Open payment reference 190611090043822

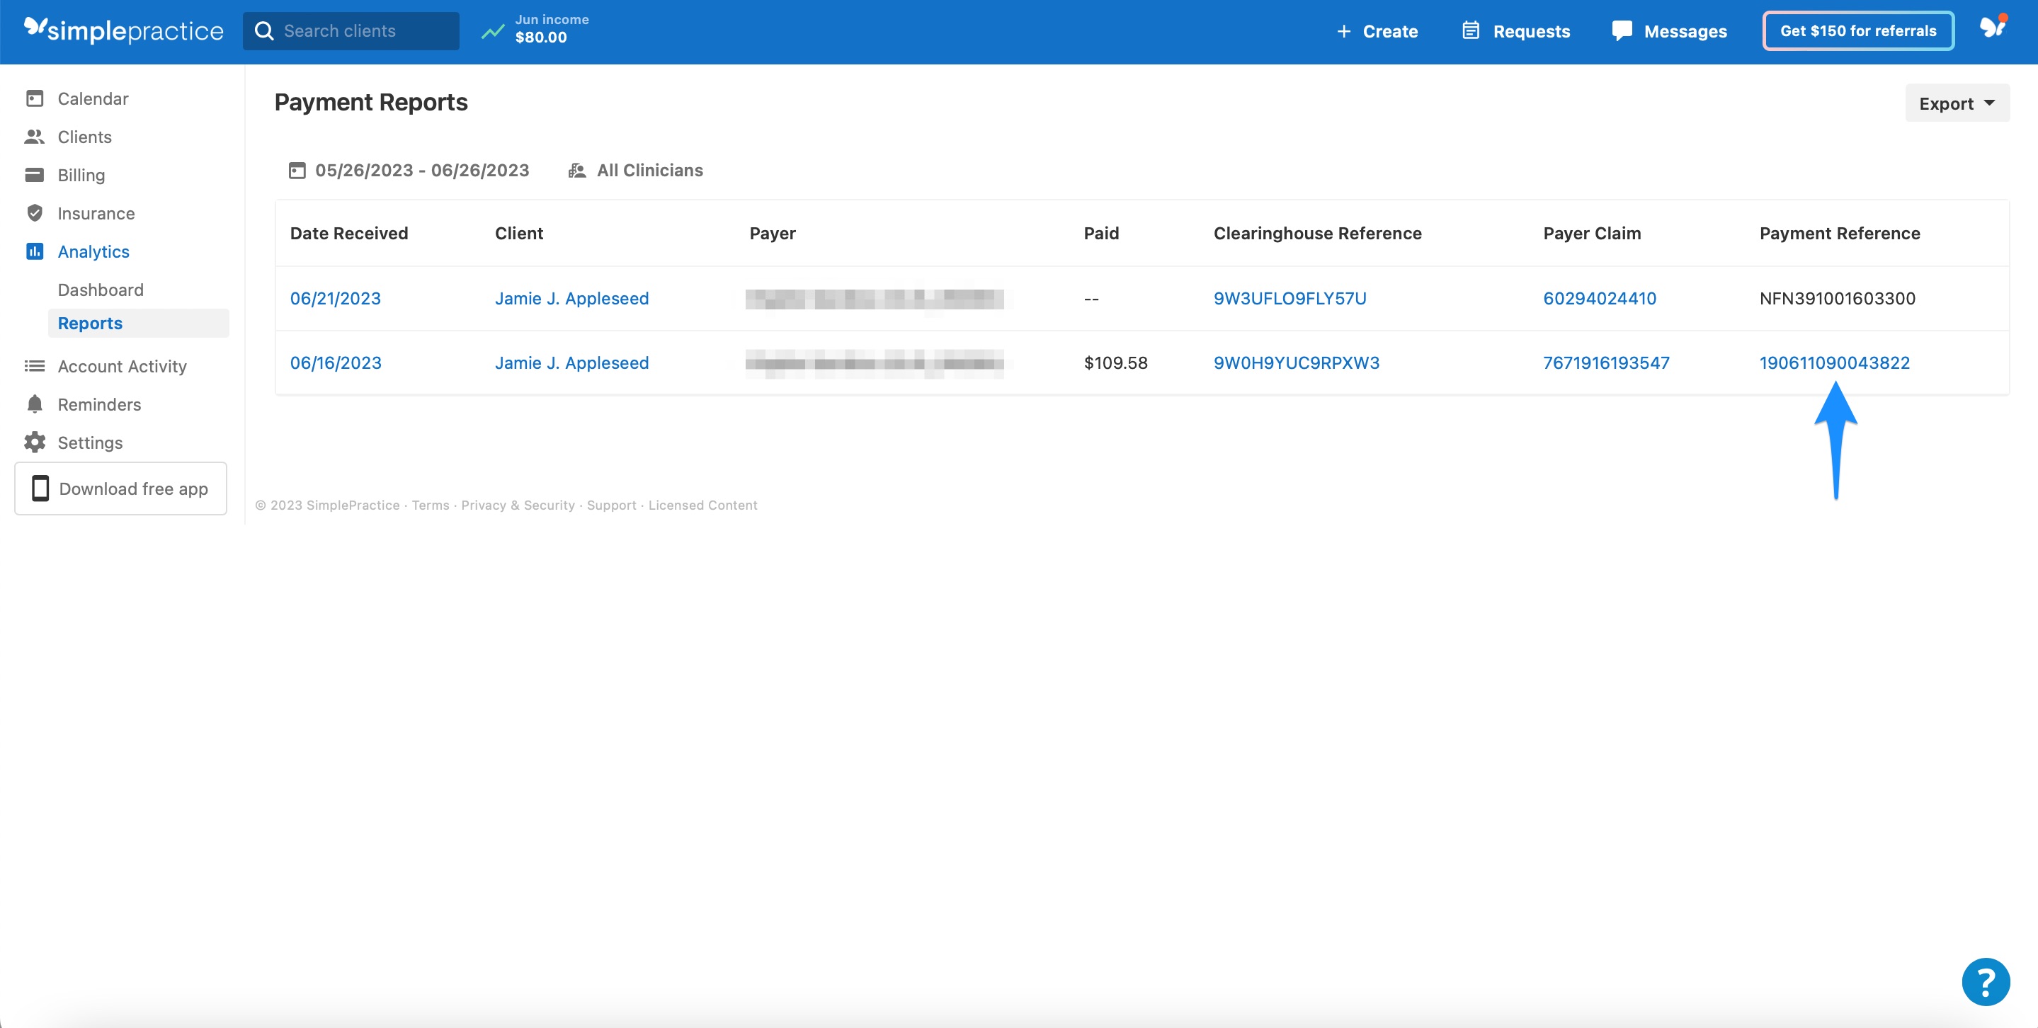[x=1834, y=362]
